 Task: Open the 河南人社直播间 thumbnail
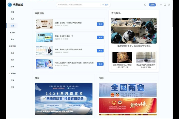pyautogui.click(x=44, y=64)
